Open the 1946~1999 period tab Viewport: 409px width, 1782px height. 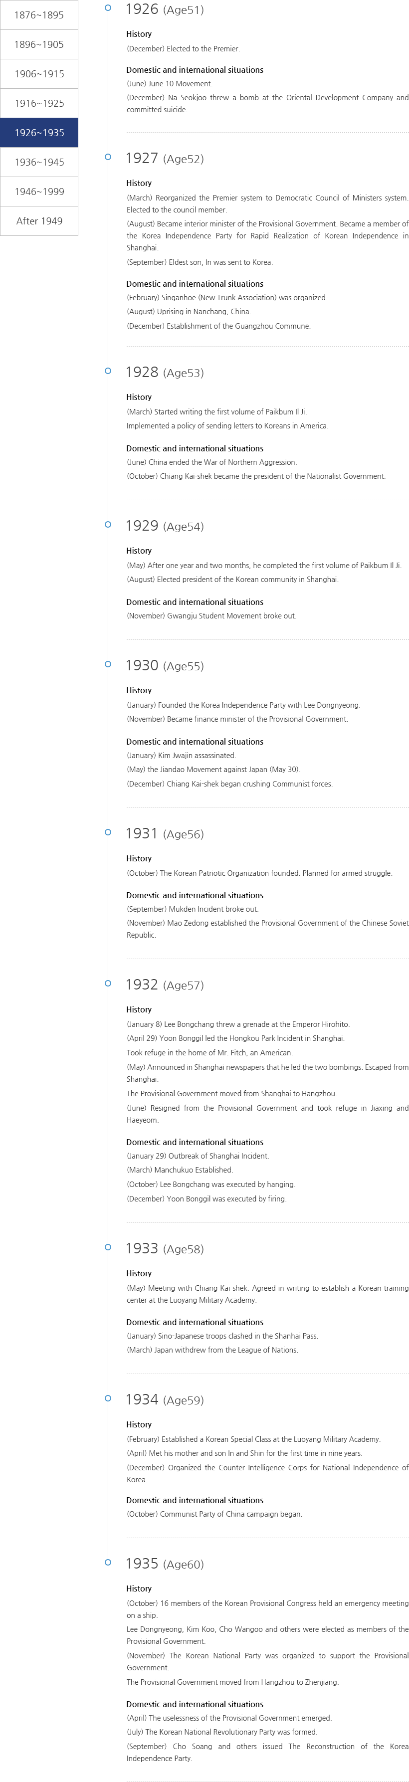[x=39, y=192]
